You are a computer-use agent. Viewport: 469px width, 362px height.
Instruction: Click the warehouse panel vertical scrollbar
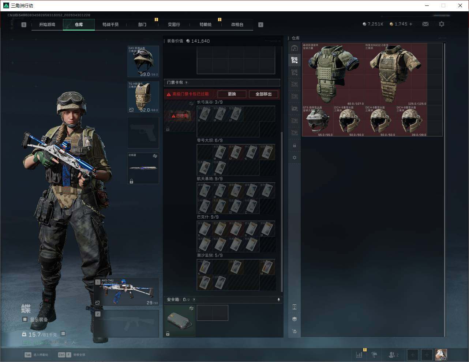pos(444,190)
